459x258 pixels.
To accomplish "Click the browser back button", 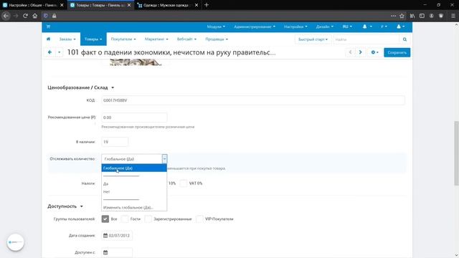I will click(x=6, y=16).
